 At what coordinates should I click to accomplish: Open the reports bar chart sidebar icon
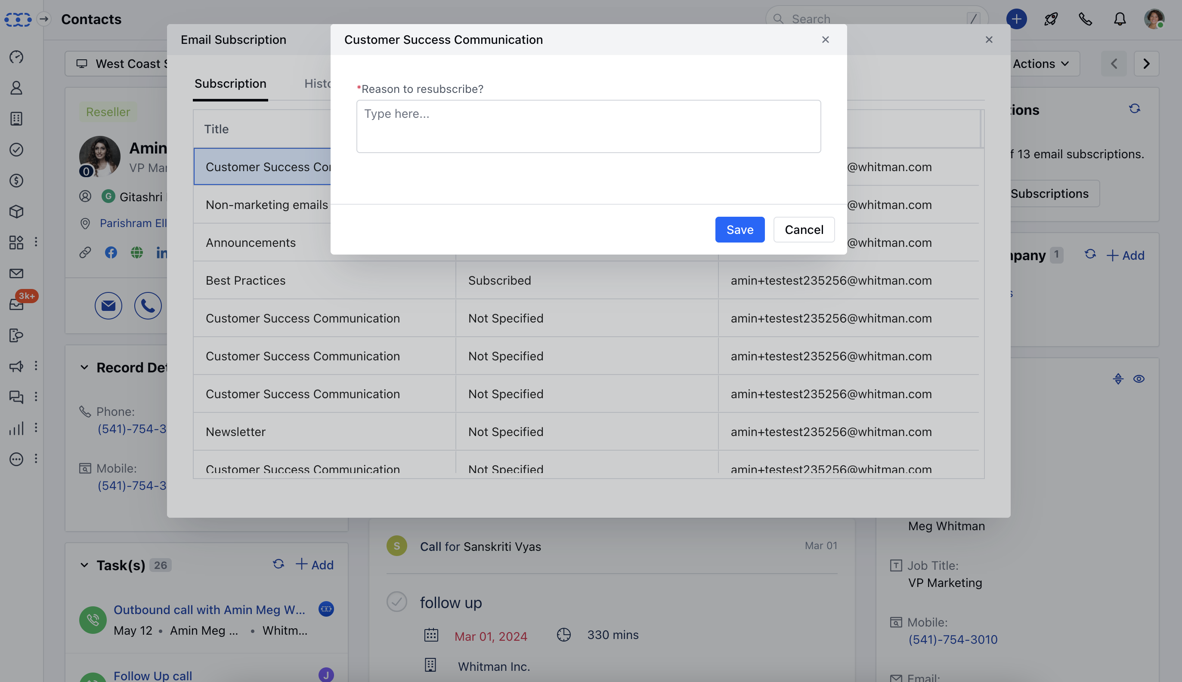(x=16, y=428)
